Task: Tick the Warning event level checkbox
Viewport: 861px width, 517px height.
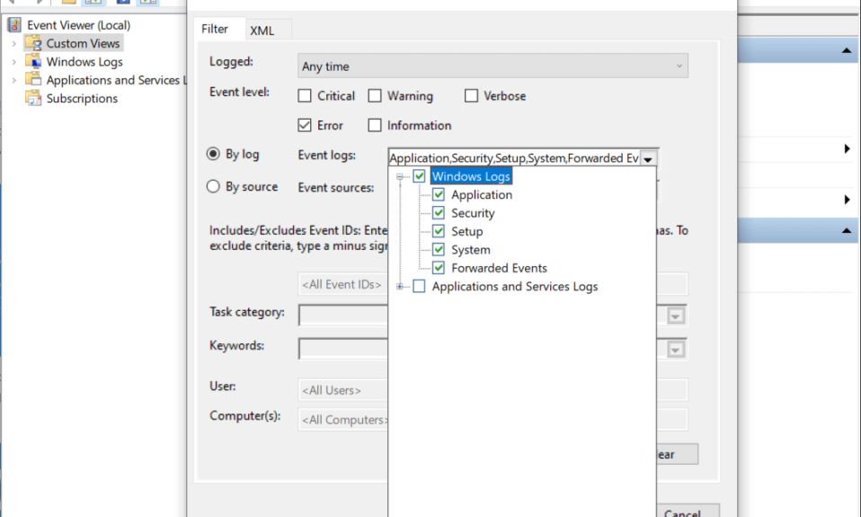Action: [x=375, y=96]
